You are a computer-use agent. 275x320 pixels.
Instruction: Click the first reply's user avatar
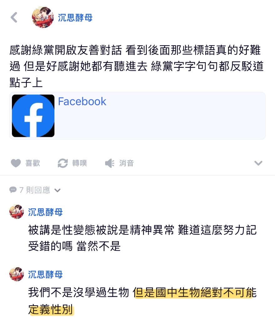[17, 212]
